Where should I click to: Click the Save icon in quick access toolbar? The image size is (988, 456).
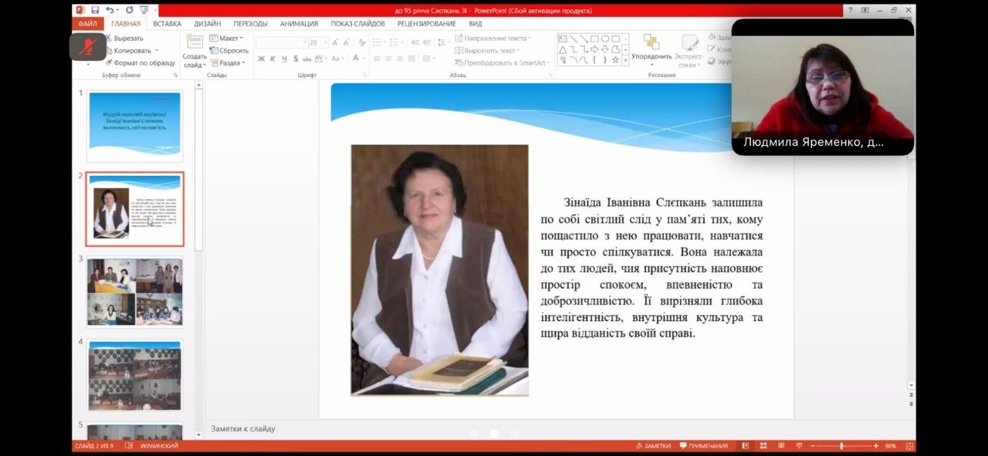click(95, 10)
